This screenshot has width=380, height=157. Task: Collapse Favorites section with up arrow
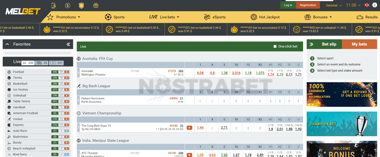7,44
